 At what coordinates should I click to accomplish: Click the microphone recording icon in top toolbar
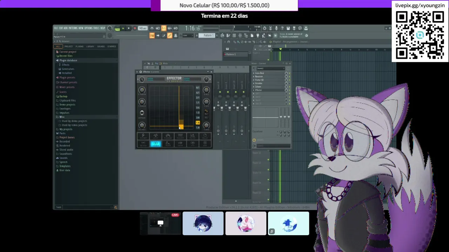click(276, 28)
